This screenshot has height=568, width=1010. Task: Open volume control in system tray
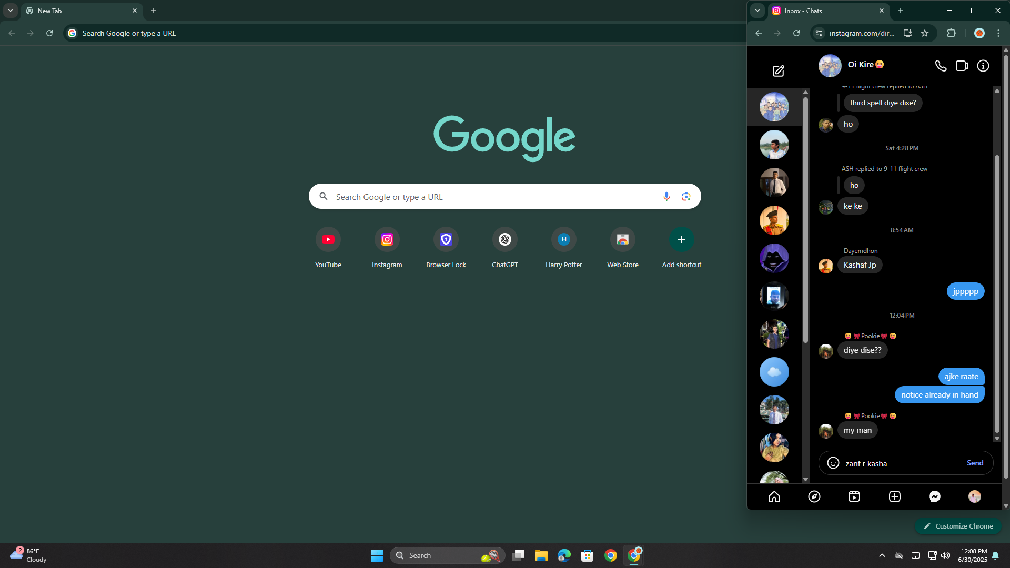coord(945,555)
